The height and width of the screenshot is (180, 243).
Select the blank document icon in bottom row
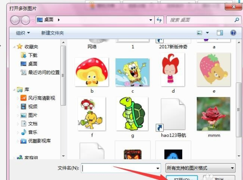point(92,151)
